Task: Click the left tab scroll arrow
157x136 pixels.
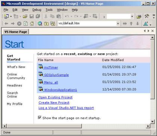Action: [x=145, y=31]
